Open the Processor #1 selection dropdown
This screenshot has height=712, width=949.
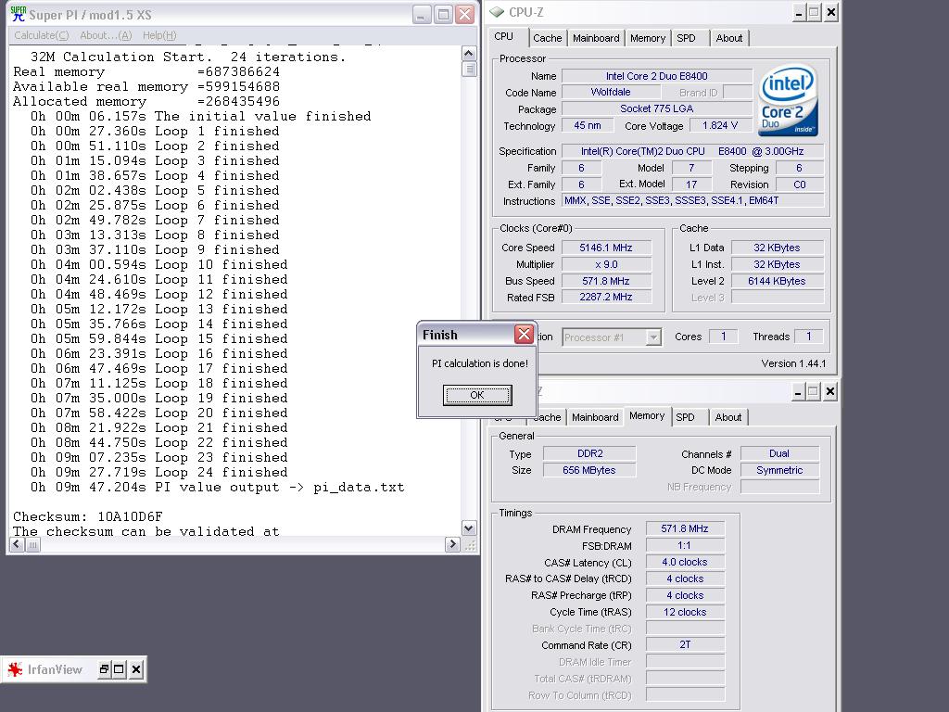coord(653,337)
